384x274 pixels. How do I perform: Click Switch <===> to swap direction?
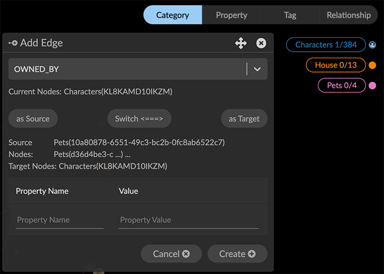[x=139, y=118]
